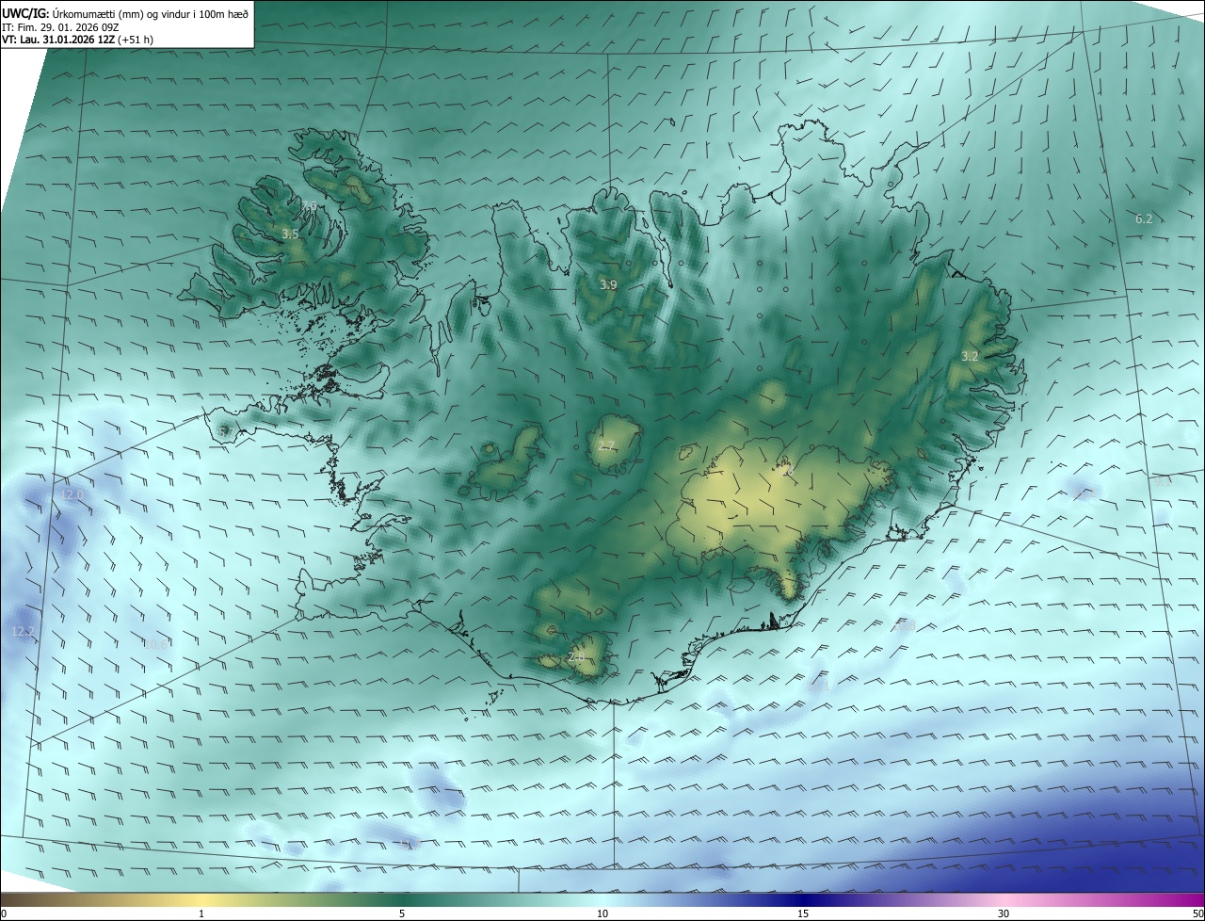Click the 10 tick on the color scale
The image size is (1205, 921).
click(x=602, y=913)
